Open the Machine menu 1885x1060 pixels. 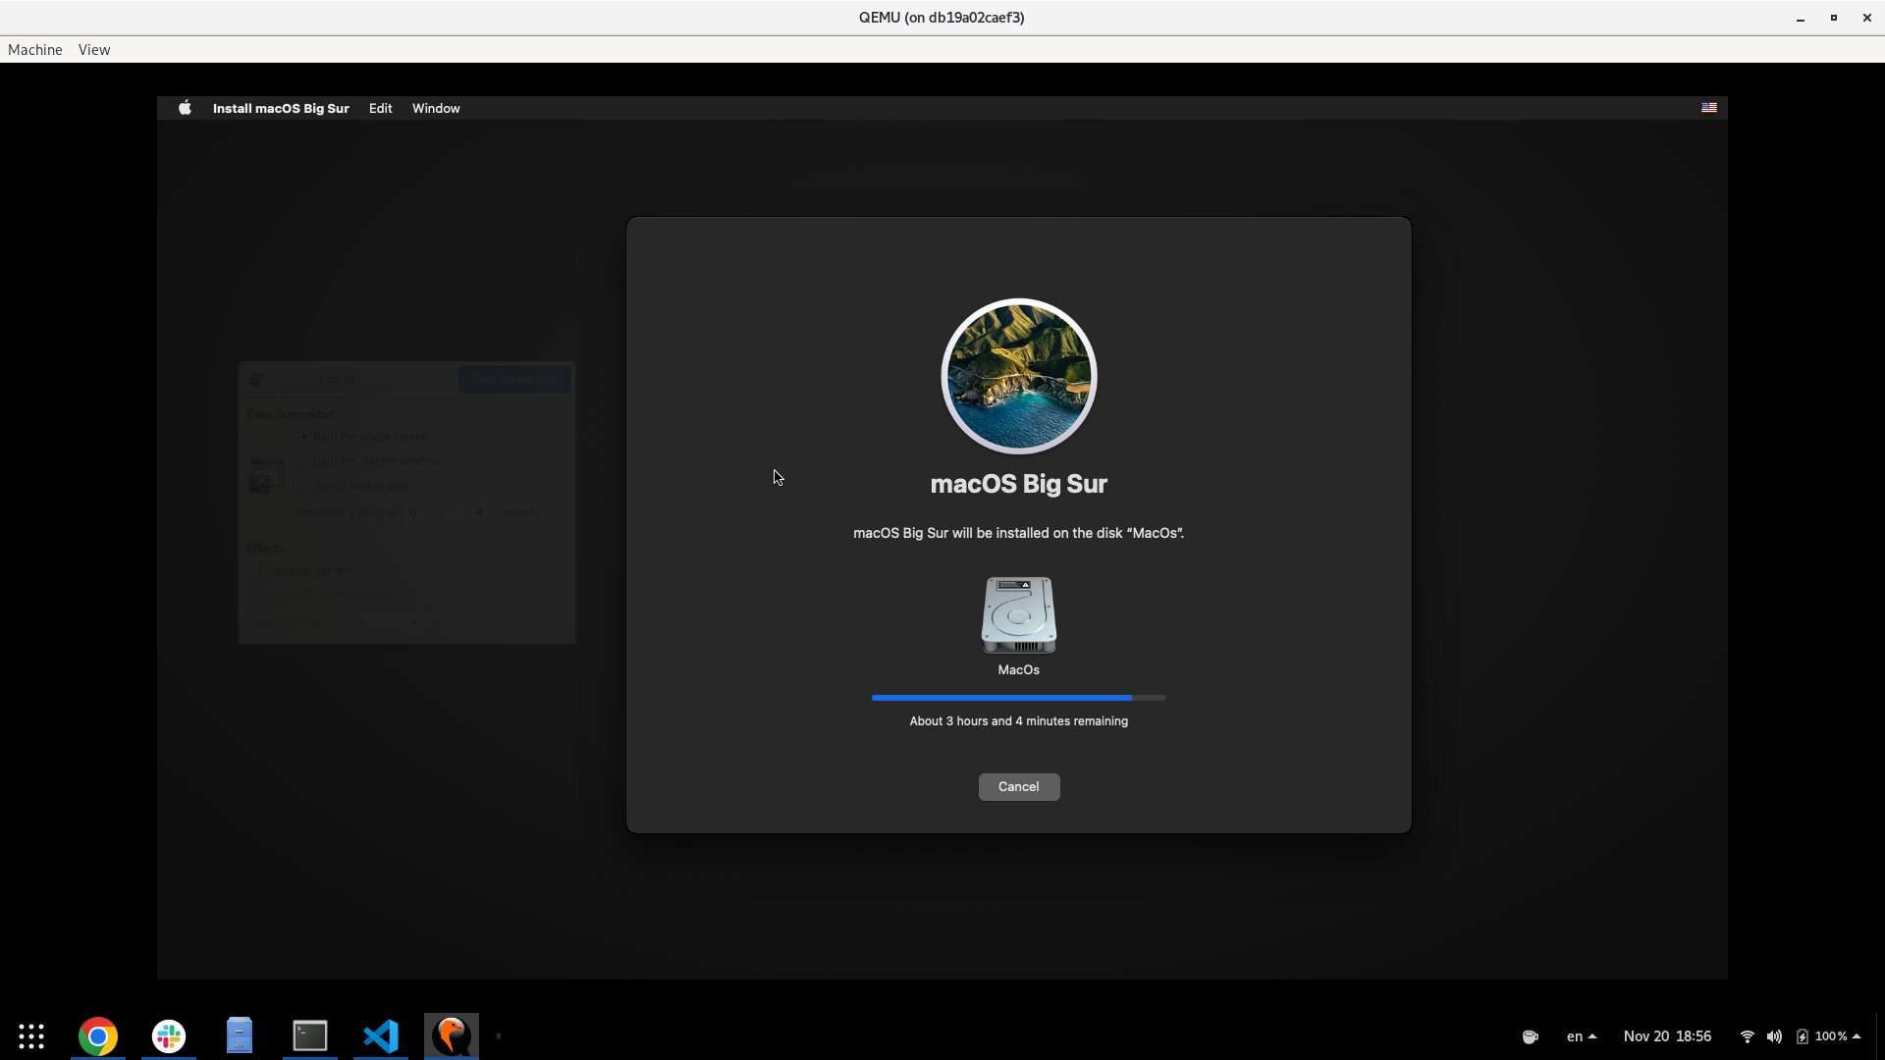coord(33,49)
